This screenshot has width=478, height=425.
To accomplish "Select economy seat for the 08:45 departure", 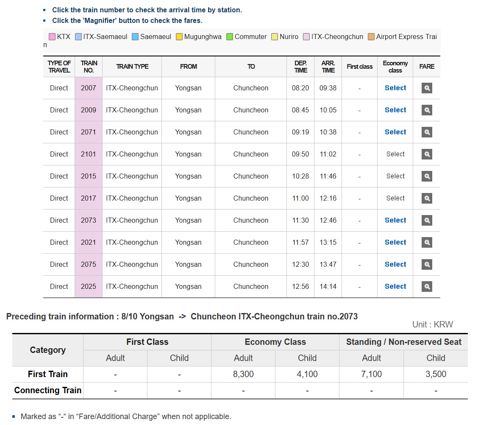I will tap(395, 110).
